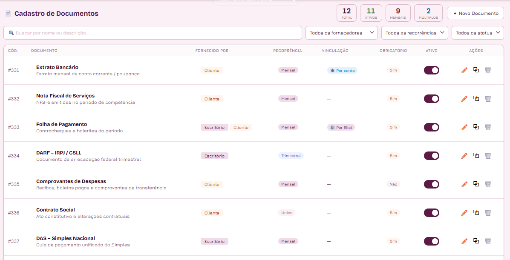Image resolution: width=510 pixels, height=260 pixels.
Task: Delete the Contrato Social document
Action: click(488, 212)
